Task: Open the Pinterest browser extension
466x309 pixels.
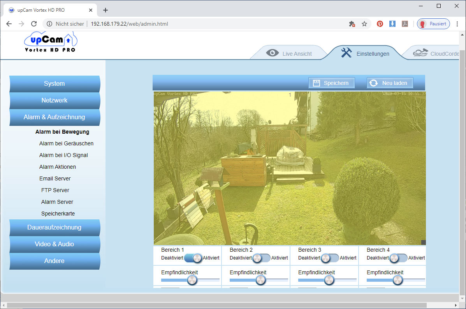Action: click(380, 24)
